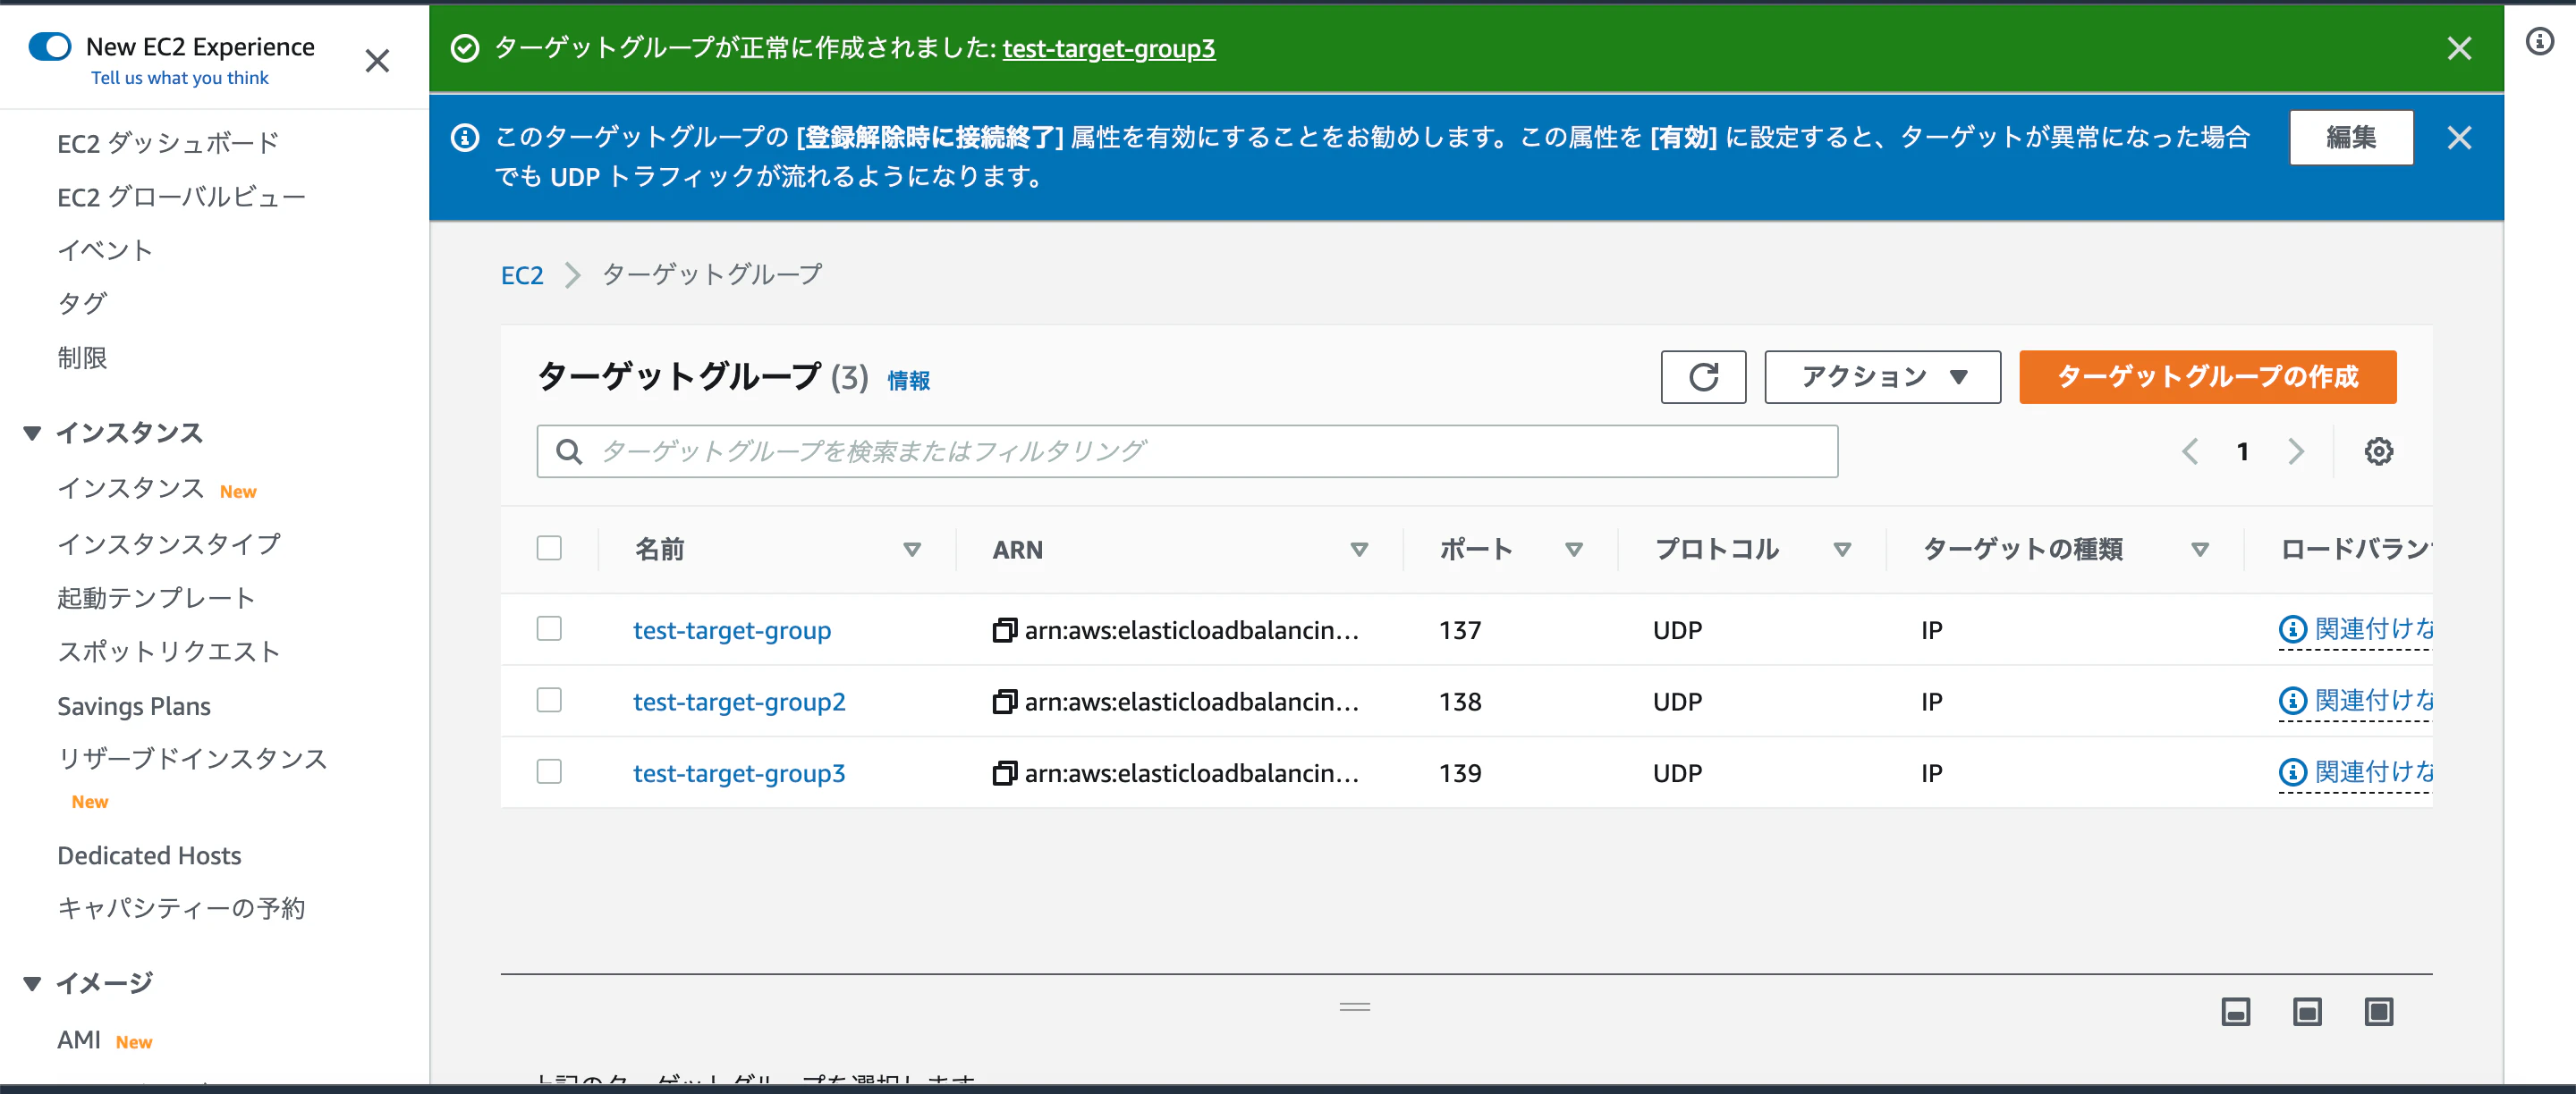Open the アクション dropdown

tap(1881, 376)
